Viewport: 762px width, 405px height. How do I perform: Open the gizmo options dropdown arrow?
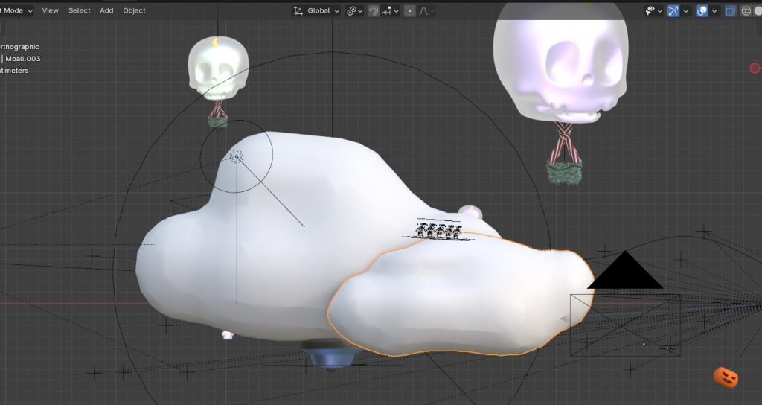point(685,10)
